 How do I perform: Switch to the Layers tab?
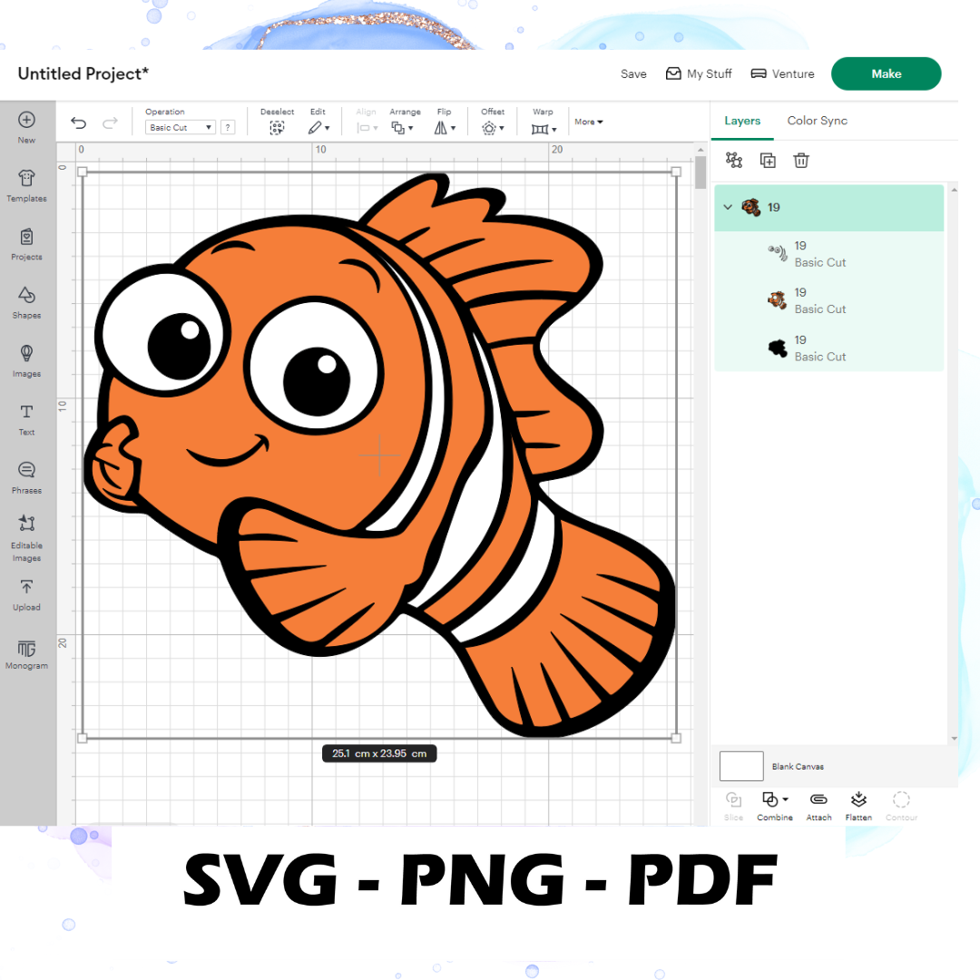(742, 121)
